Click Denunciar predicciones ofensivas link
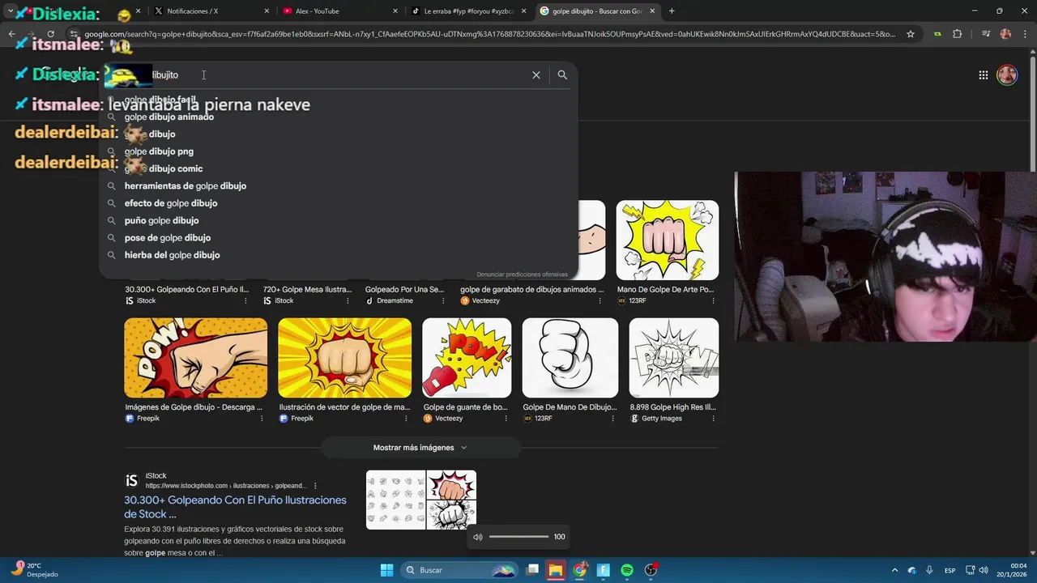1037x583 pixels. point(522,274)
